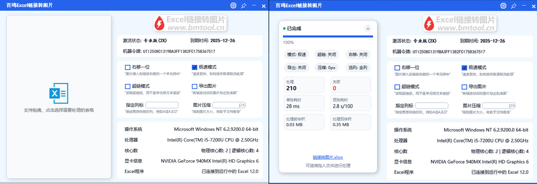
Task: Click 机器令牌 value in drop-zone window
Action: pos(179,52)
